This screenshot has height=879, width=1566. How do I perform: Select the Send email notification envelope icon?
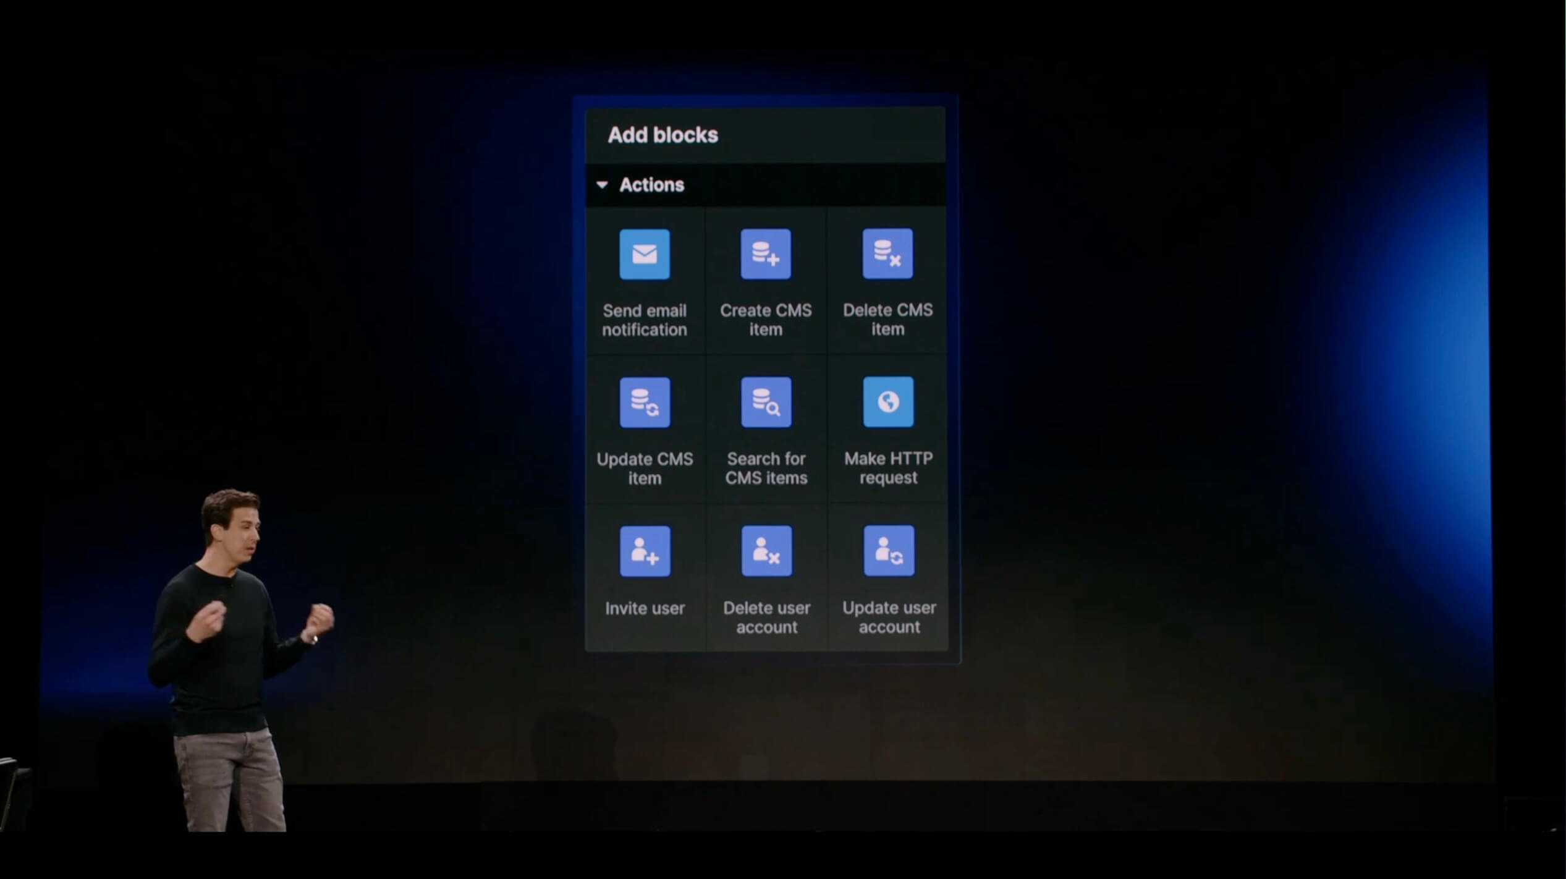645,254
